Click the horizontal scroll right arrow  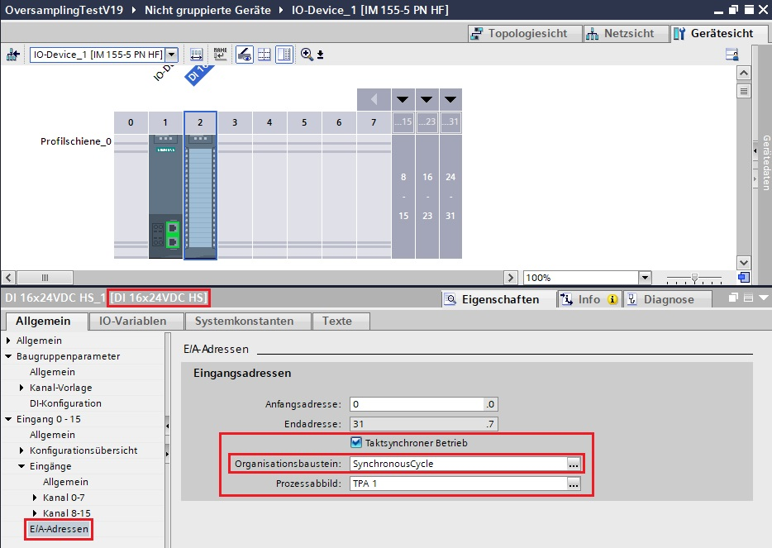511,278
